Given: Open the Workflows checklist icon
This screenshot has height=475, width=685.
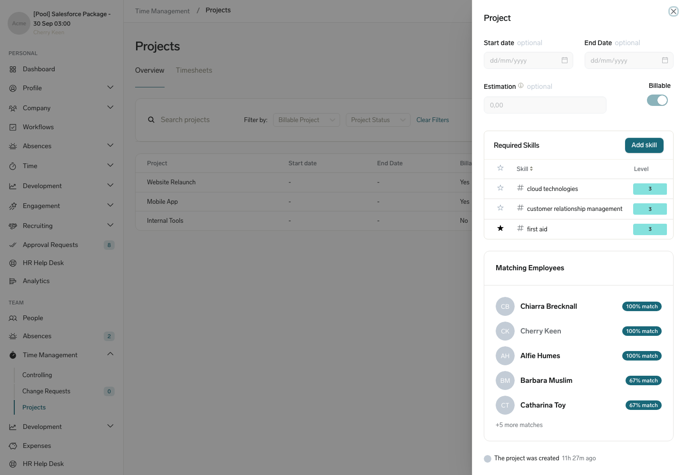Looking at the screenshot, I should [13, 127].
